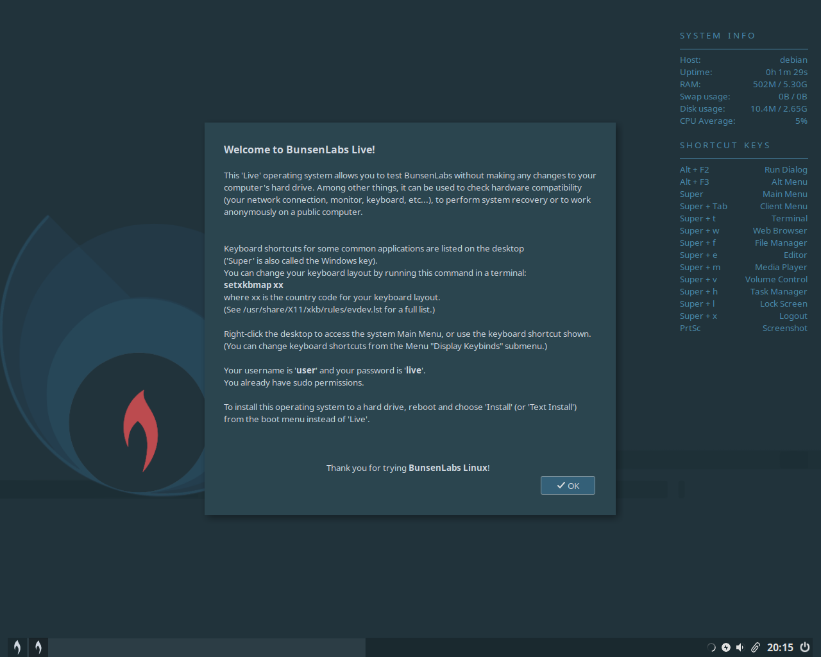Click the 'SHORTCUT KEYS' heading on the desktop

click(x=725, y=146)
